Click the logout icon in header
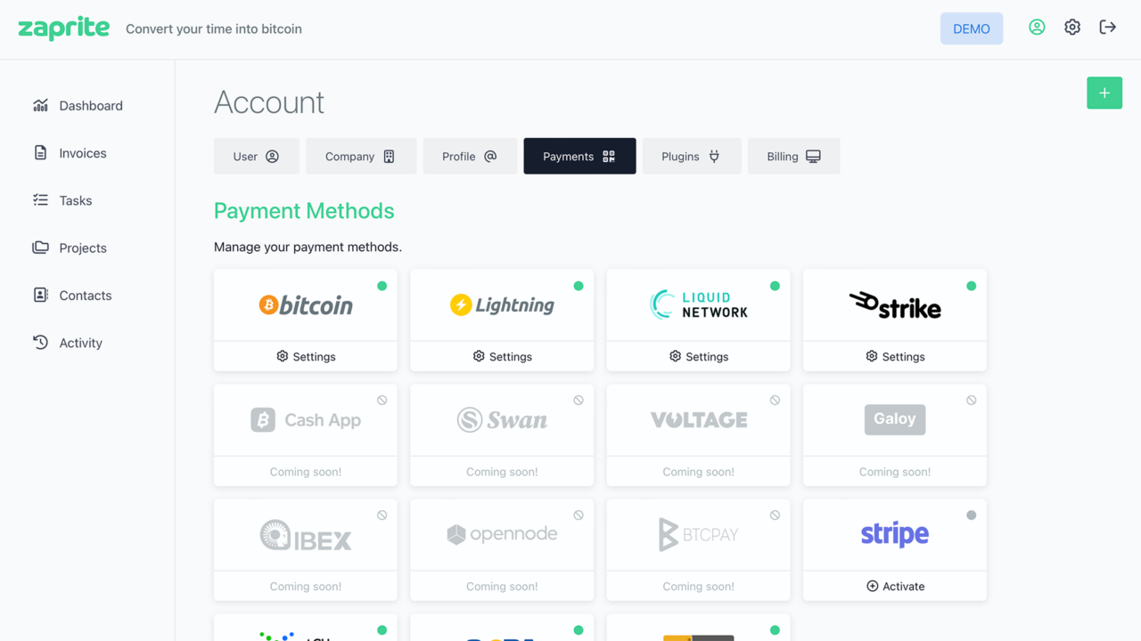The height and width of the screenshot is (641, 1141). pyautogui.click(x=1108, y=28)
